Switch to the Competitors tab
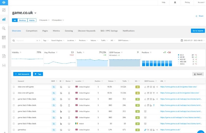This screenshot has width=206, height=133. (32, 31)
